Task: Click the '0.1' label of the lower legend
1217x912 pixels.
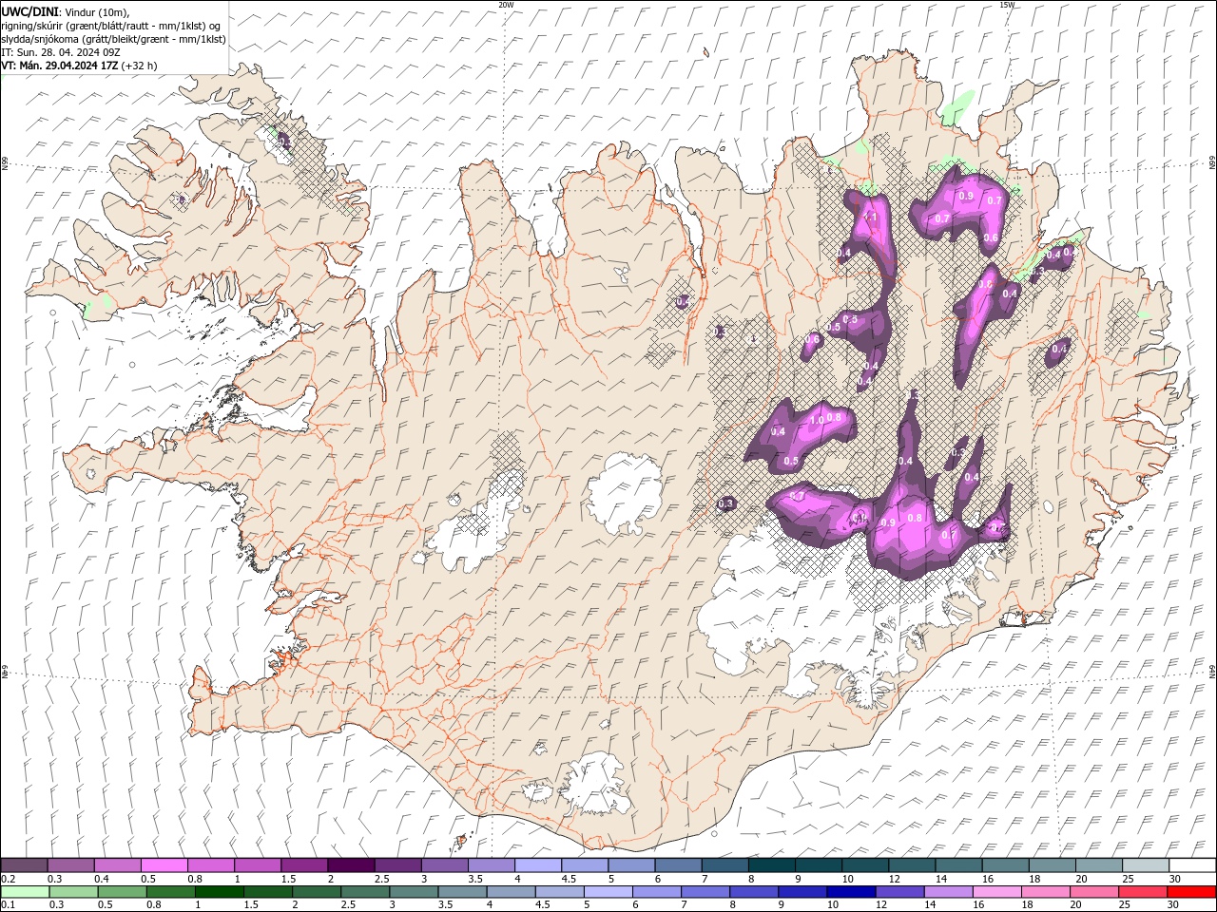Action: pyautogui.click(x=9, y=904)
